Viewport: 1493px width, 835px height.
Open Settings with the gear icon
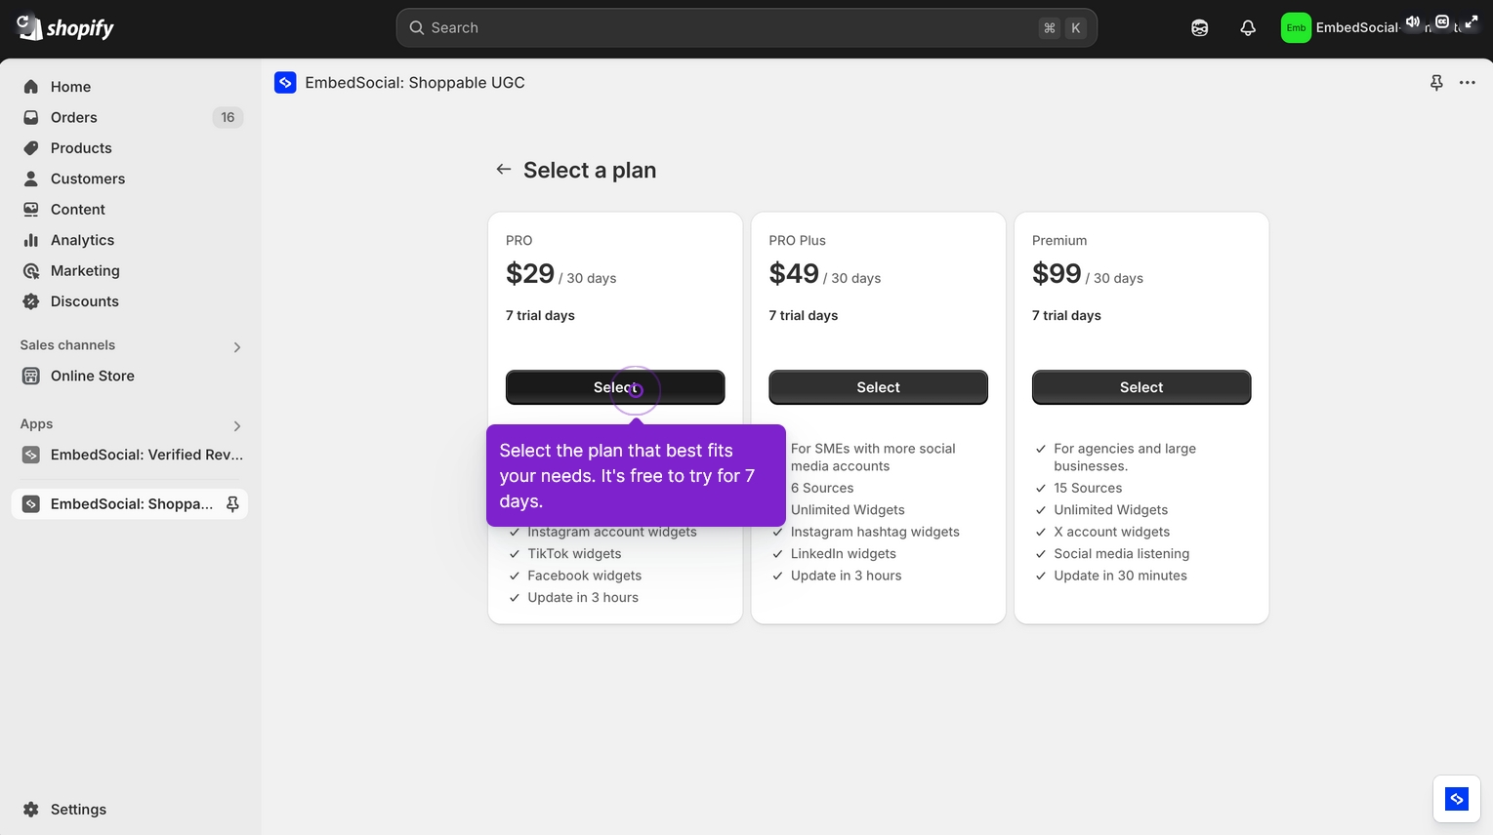29,809
